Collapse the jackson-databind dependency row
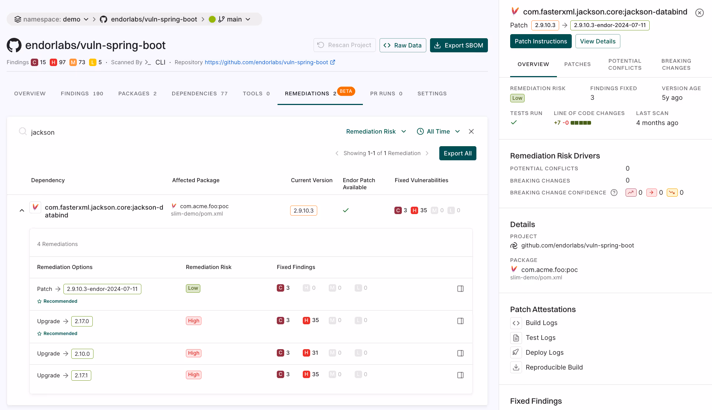Image resolution: width=712 pixels, height=410 pixels. click(x=22, y=210)
